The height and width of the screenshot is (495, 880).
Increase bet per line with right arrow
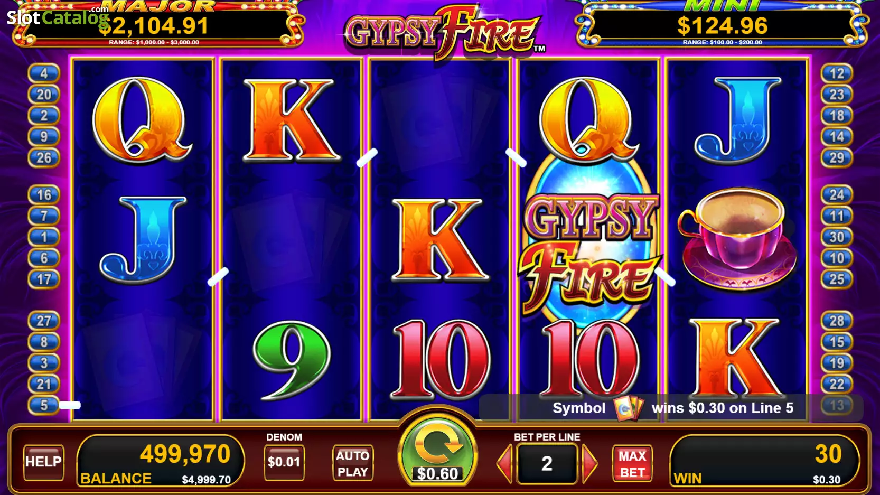click(589, 463)
